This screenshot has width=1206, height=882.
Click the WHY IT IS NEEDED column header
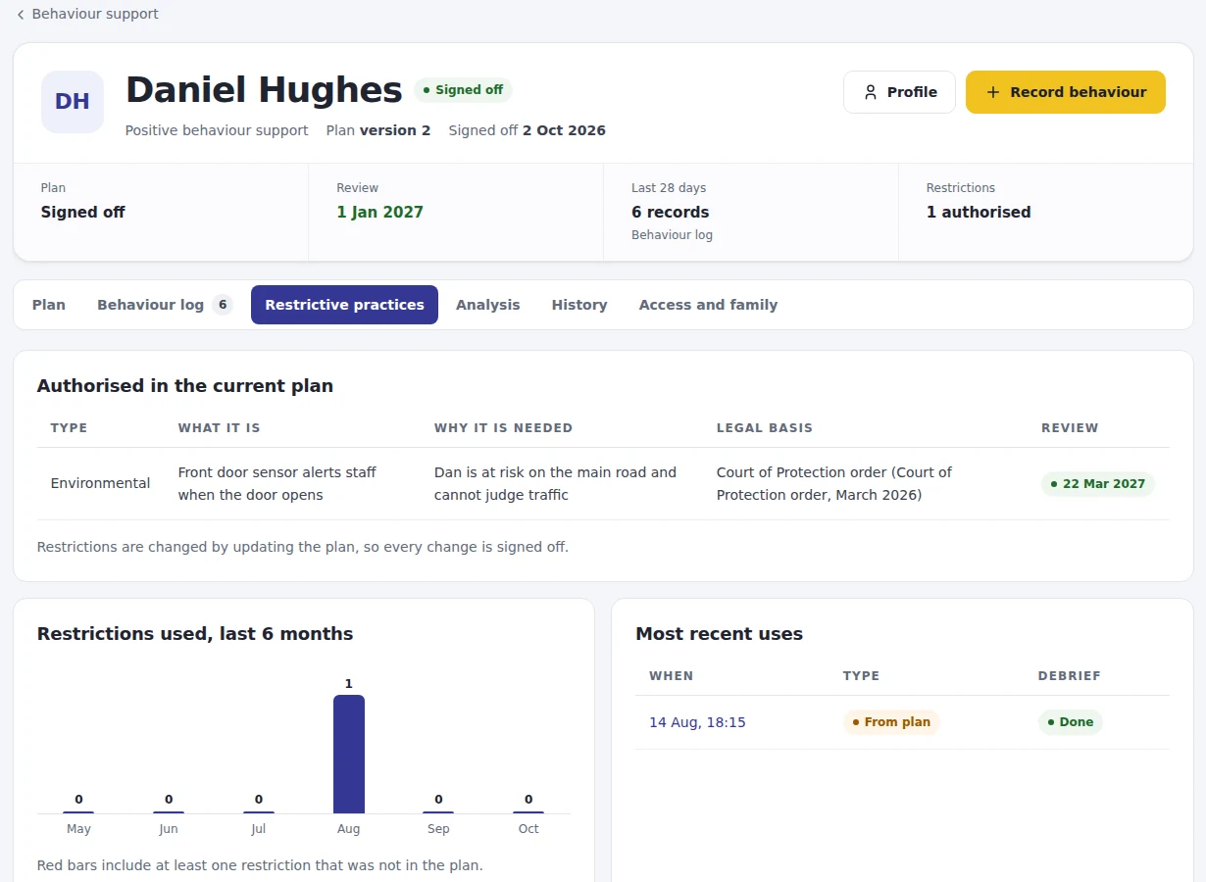(503, 428)
